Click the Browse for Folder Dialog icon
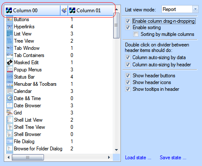 pos(10,149)
